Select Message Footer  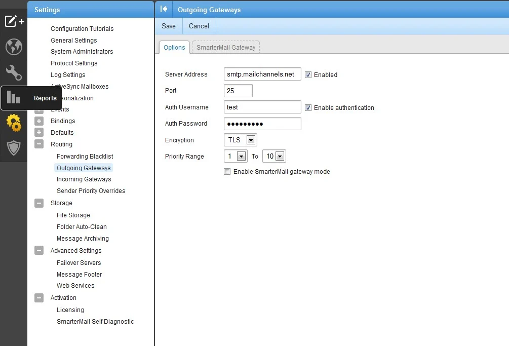(x=79, y=275)
